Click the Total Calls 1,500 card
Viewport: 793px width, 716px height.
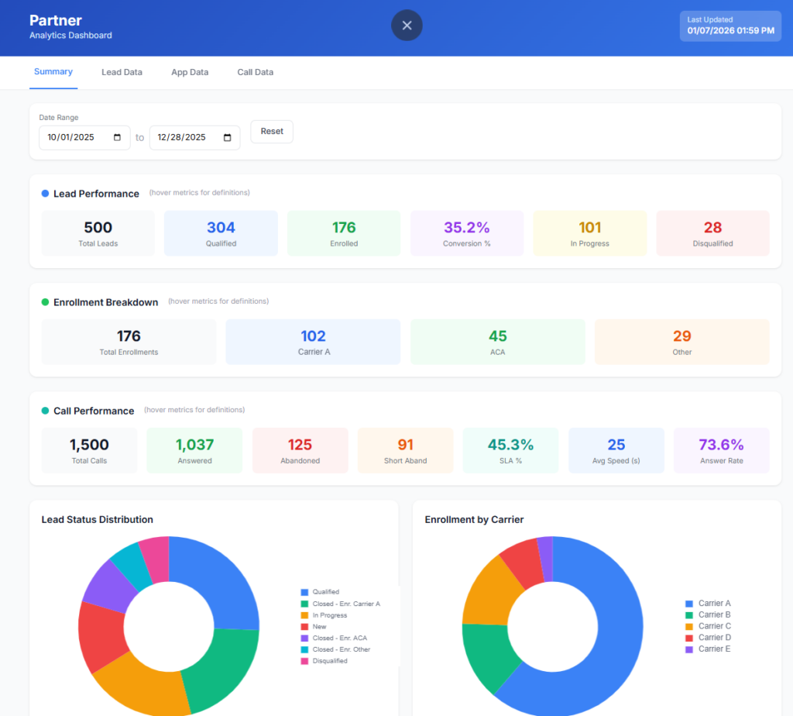coord(90,450)
